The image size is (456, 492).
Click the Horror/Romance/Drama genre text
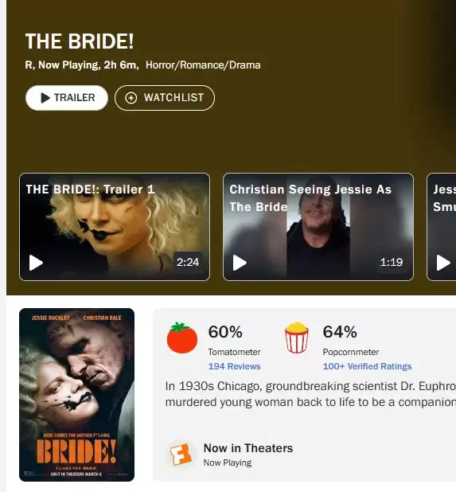203,65
